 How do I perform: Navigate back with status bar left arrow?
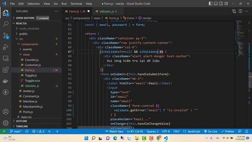tap(50, 131)
